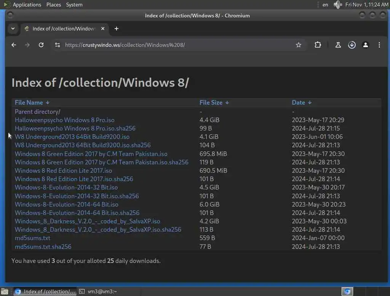
Task: Open the volume speaker icon in panel
Action: click(x=337, y=5)
